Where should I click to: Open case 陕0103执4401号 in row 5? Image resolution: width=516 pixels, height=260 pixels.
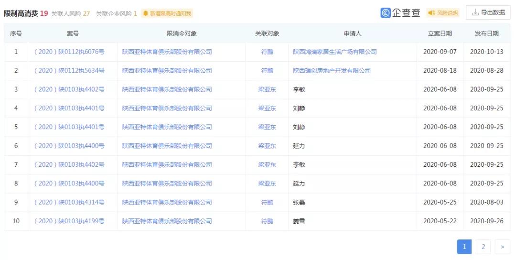click(x=69, y=127)
